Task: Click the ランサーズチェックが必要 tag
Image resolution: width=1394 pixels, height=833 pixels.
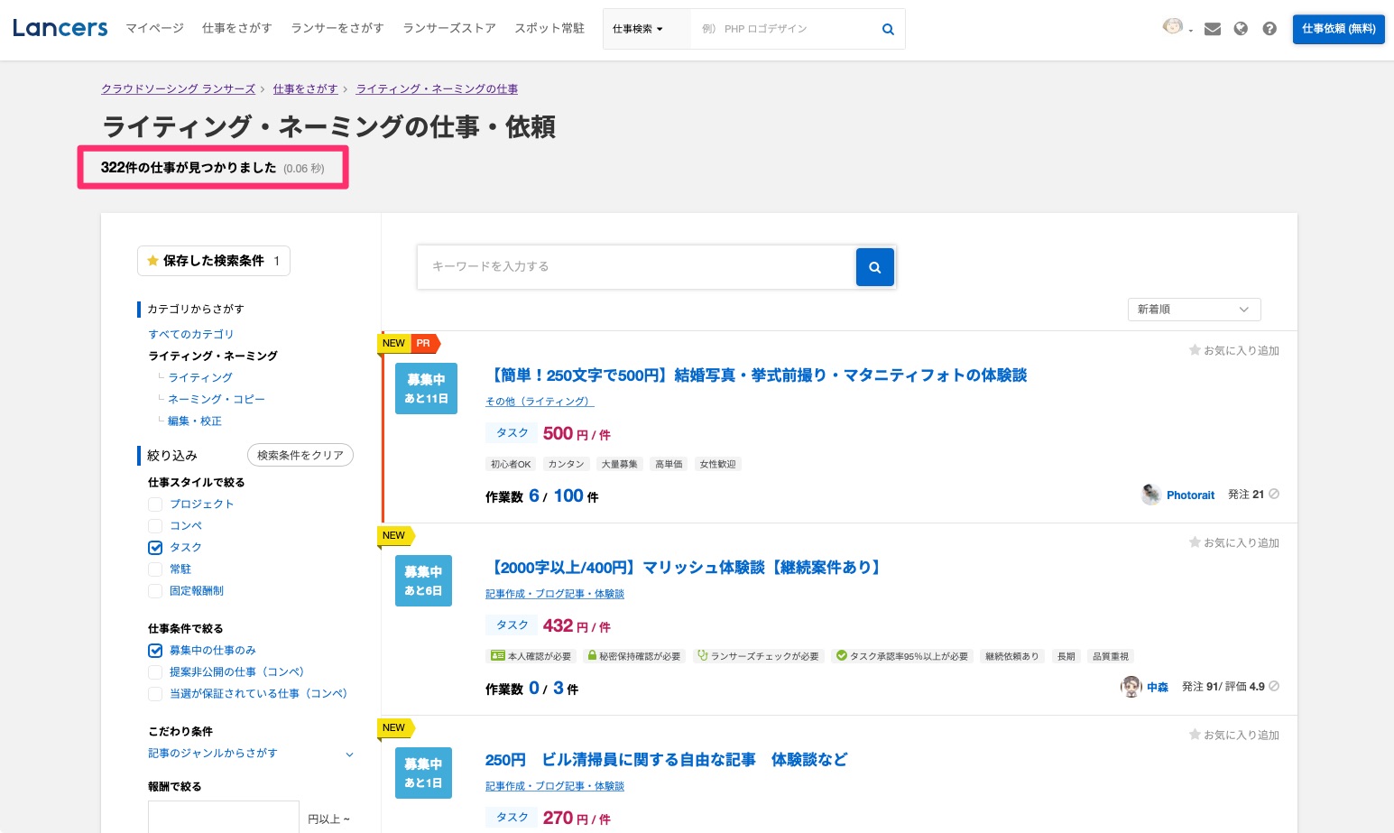Action: click(758, 656)
